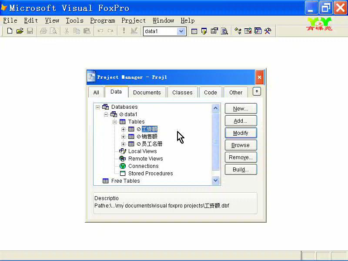Image resolution: width=348 pixels, height=261 pixels.
Task: Click the Remove... button
Action: (241, 157)
